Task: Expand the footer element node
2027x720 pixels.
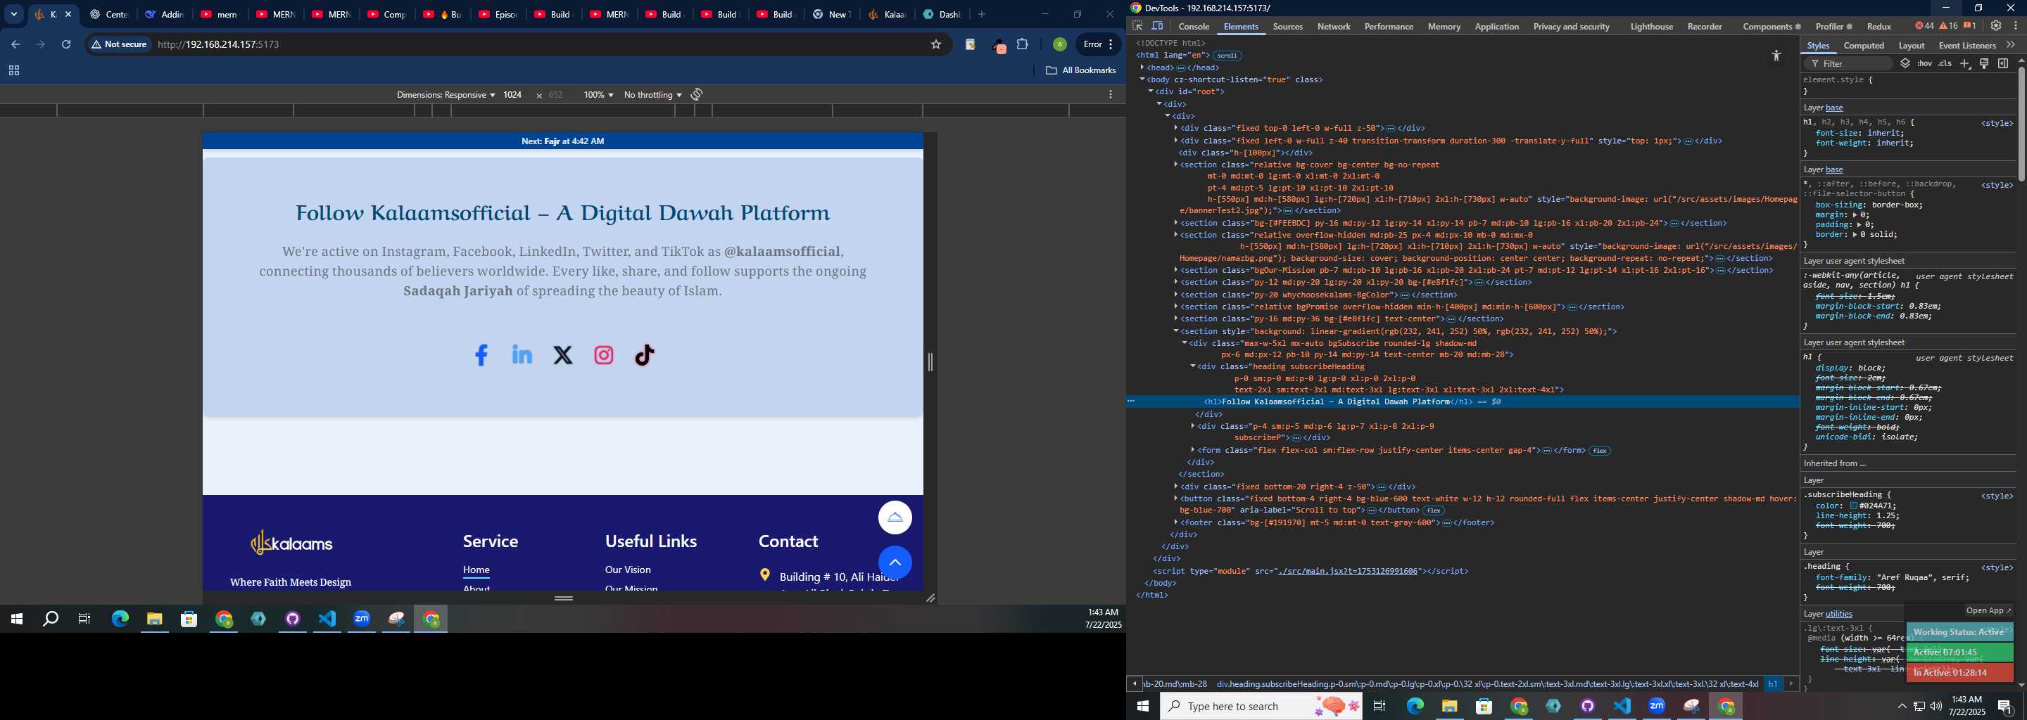Action: [1175, 522]
